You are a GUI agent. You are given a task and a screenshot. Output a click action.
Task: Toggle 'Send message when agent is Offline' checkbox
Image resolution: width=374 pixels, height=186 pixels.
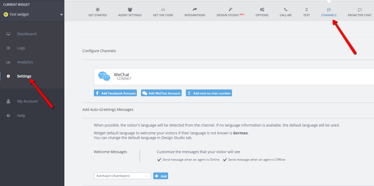[x=225, y=160]
